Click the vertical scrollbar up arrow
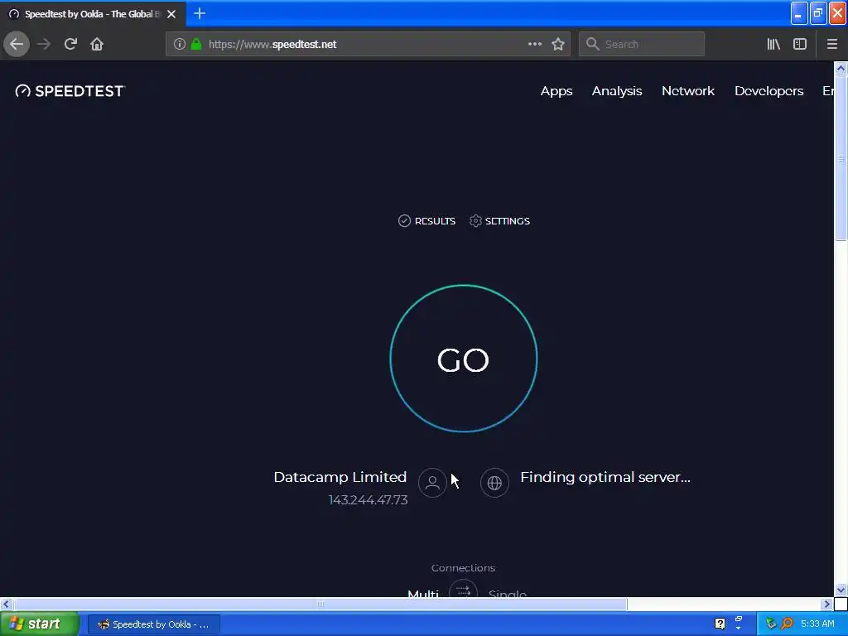Viewport: 848px width, 636px height. pos(841,68)
